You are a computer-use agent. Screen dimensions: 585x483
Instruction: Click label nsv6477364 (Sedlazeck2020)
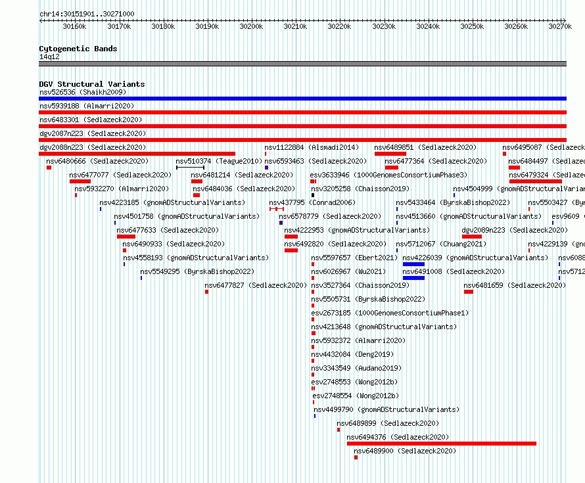(x=436, y=161)
